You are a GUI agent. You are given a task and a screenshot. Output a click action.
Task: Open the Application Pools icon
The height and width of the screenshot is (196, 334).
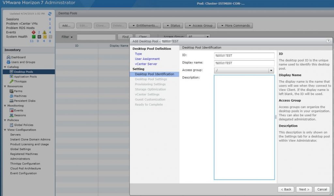coord(11,77)
